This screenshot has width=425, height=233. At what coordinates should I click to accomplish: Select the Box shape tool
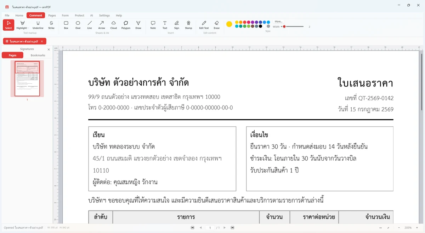tap(66, 25)
